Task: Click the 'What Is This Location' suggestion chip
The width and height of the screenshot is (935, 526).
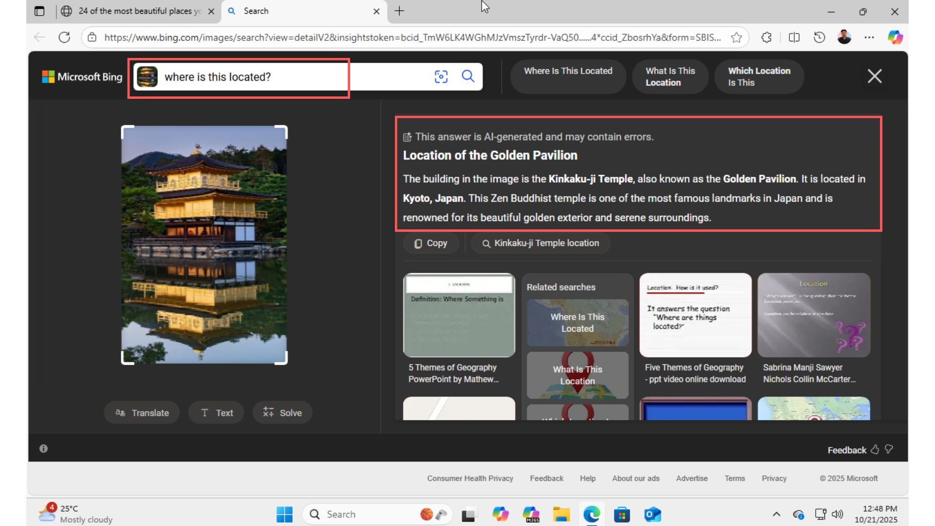Action: (x=670, y=76)
